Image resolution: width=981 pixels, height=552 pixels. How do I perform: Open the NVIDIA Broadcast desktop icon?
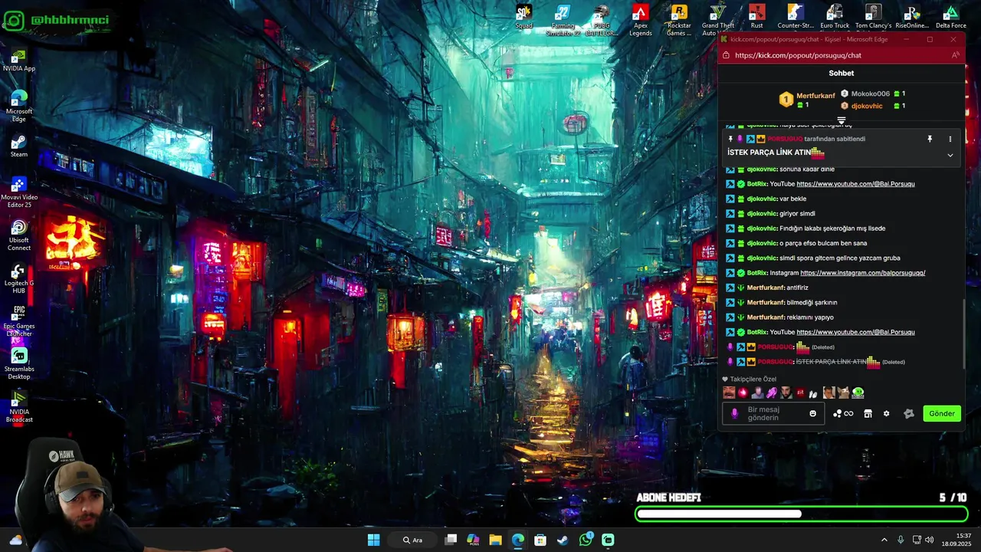point(19,407)
